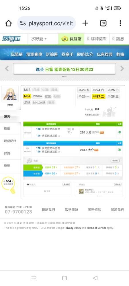Go to next banner with right arrow
Image resolution: width=129 pixels, height=286 pixels.
coord(122,69)
